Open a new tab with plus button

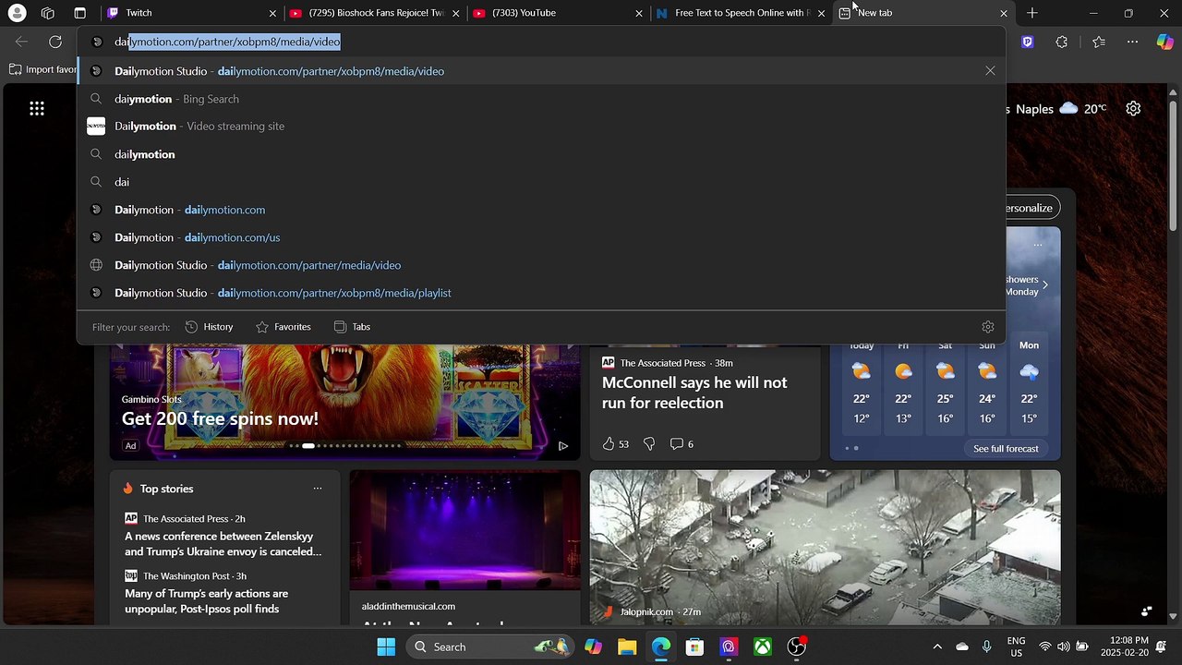tap(1032, 13)
